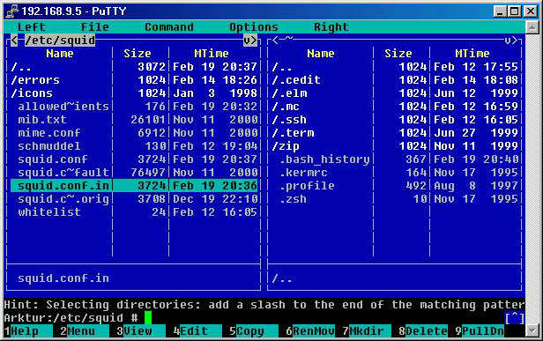Select the /.term directory
This screenshot has height=341, width=543.
coord(395,132)
